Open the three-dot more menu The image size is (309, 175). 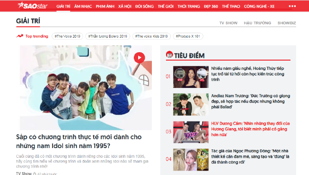point(292,6)
